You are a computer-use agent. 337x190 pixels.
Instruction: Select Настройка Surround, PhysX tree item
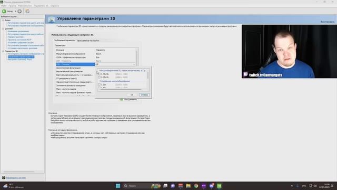tap(20, 60)
